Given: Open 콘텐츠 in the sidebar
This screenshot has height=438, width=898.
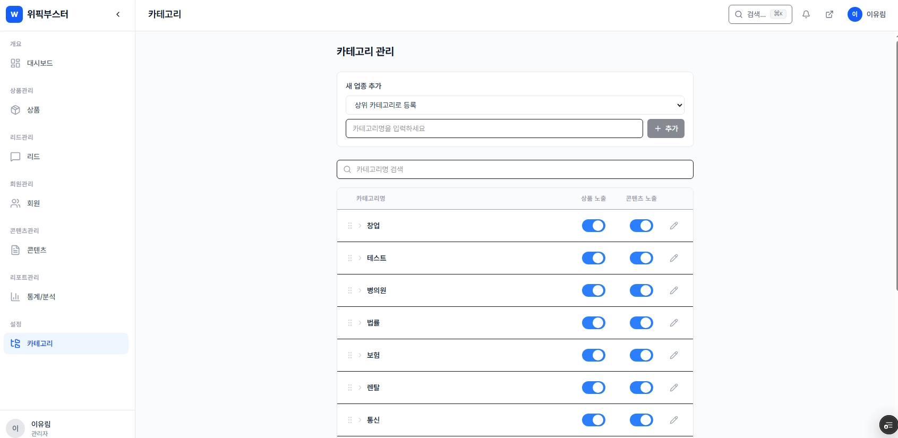Looking at the screenshot, I should pos(66,250).
